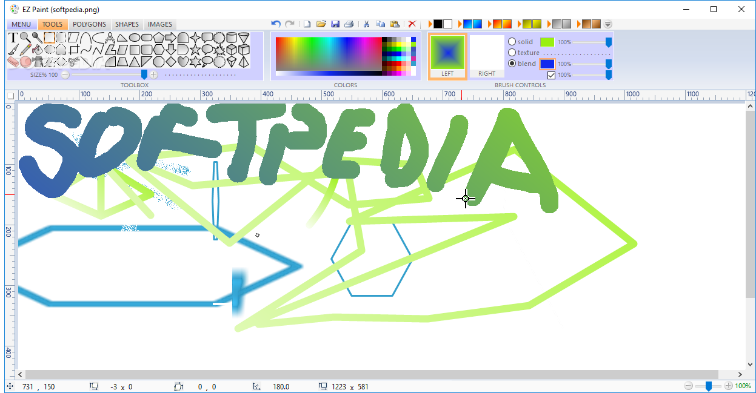
Task: Click the horizontal scrollbar below canvas
Action: pos(371,374)
